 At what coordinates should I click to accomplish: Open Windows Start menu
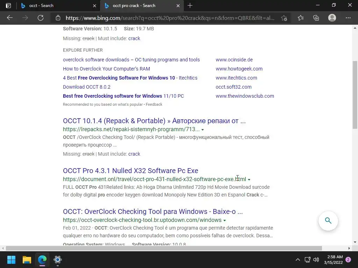[x=11, y=260]
